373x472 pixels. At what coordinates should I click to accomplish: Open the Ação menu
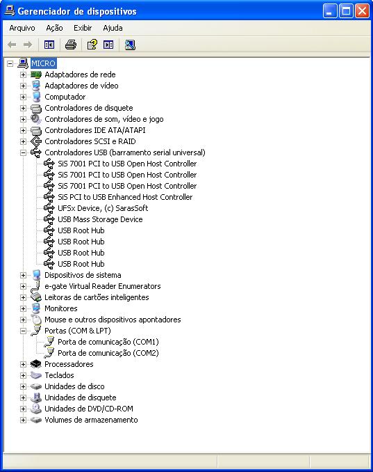[54, 28]
